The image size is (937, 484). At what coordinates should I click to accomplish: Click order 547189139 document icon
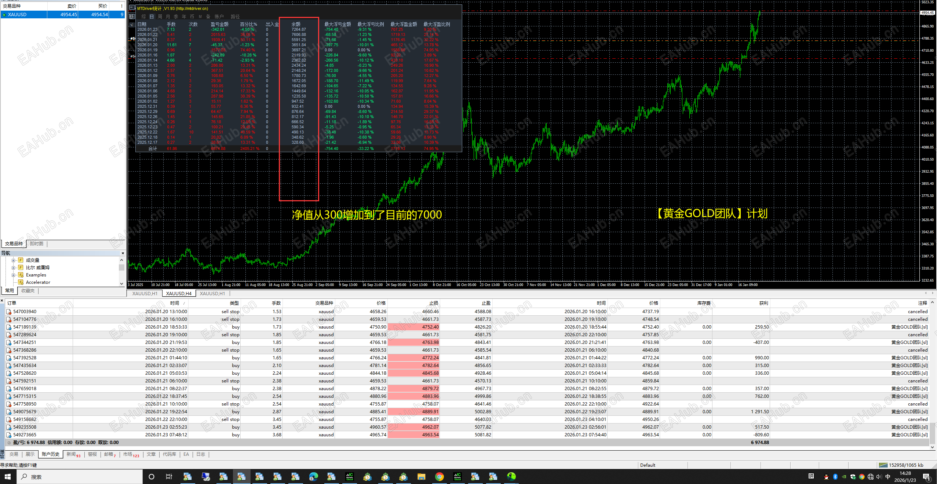point(9,327)
